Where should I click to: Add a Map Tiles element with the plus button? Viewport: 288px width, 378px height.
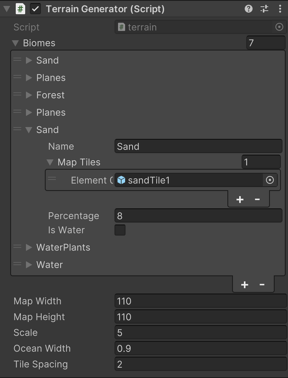tap(240, 199)
